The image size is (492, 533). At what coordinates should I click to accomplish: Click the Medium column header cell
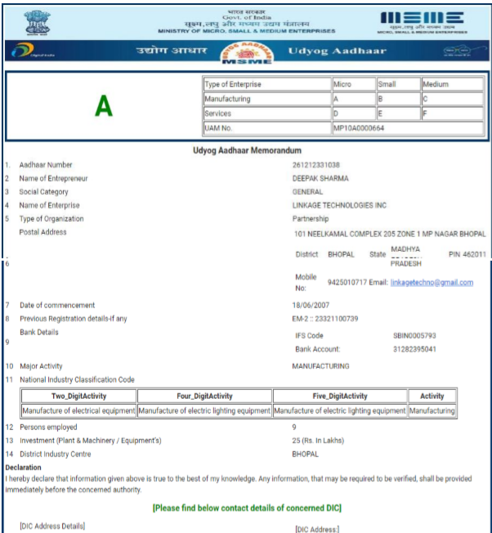[x=453, y=84]
